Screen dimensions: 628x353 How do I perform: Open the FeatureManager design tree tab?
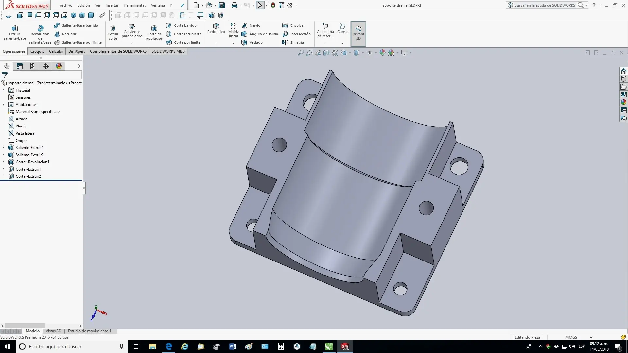(x=7, y=66)
